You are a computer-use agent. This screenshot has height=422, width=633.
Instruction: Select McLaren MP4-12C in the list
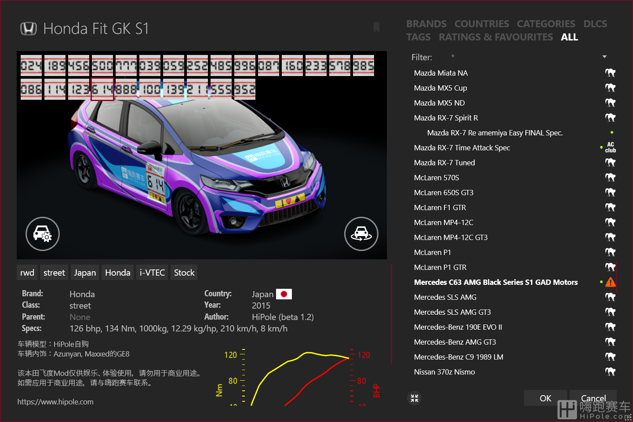(444, 222)
